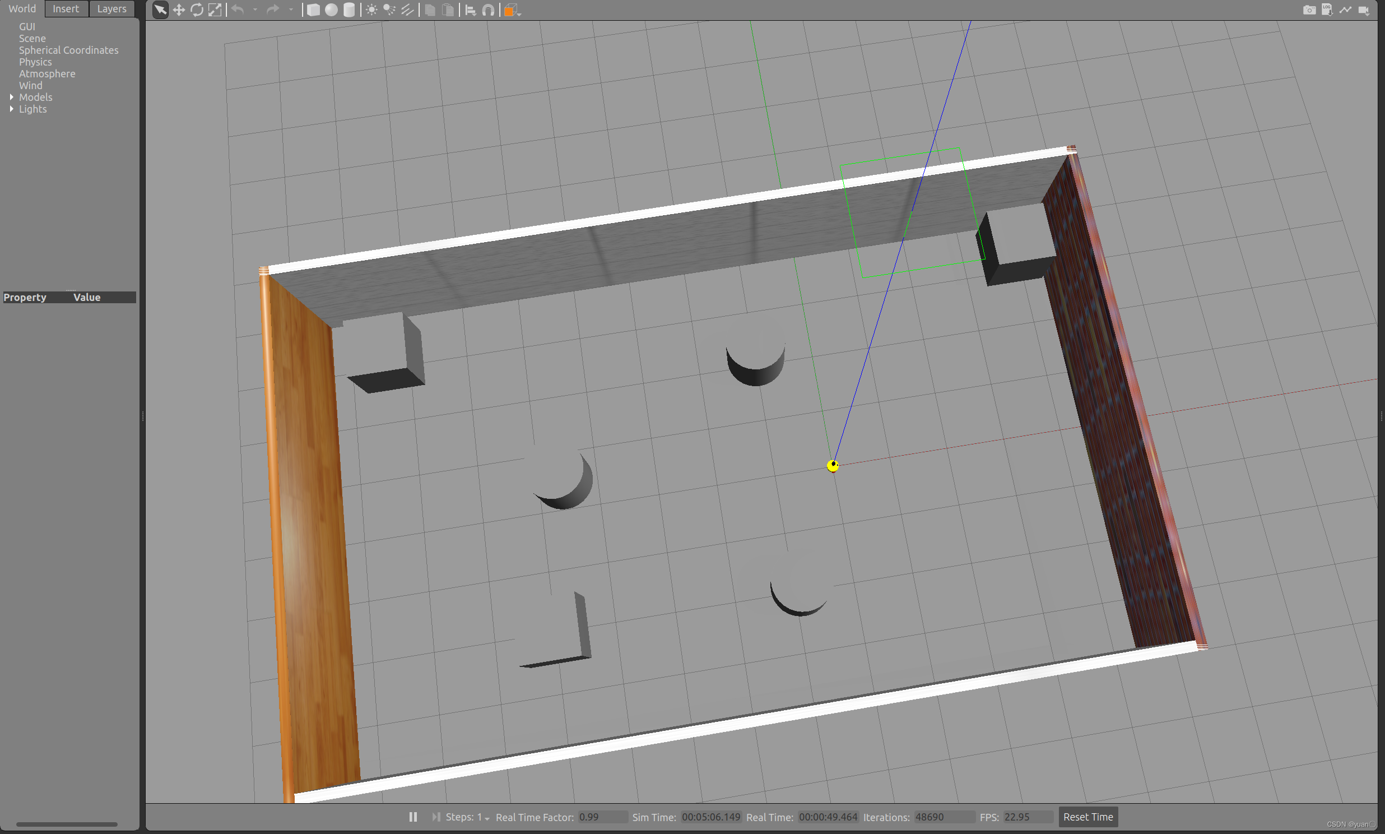This screenshot has height=834, width=1385.
Task: Switch to the Insert tab
Action: click(x=66, y=8)
